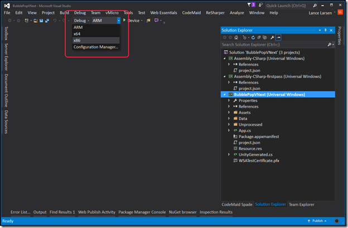Click the purple feedback comment icon
Image resolution: width=348 pixels, height=228 pixels.
click(157, 21)
